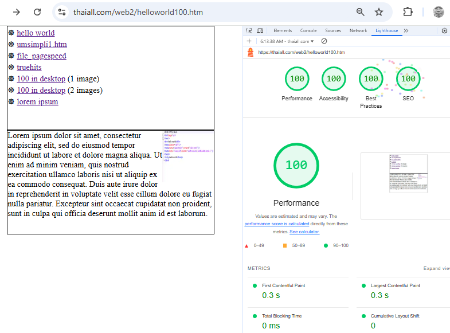Click the Accessibility score gauge
450x333 pixels.
coord(334,79)
